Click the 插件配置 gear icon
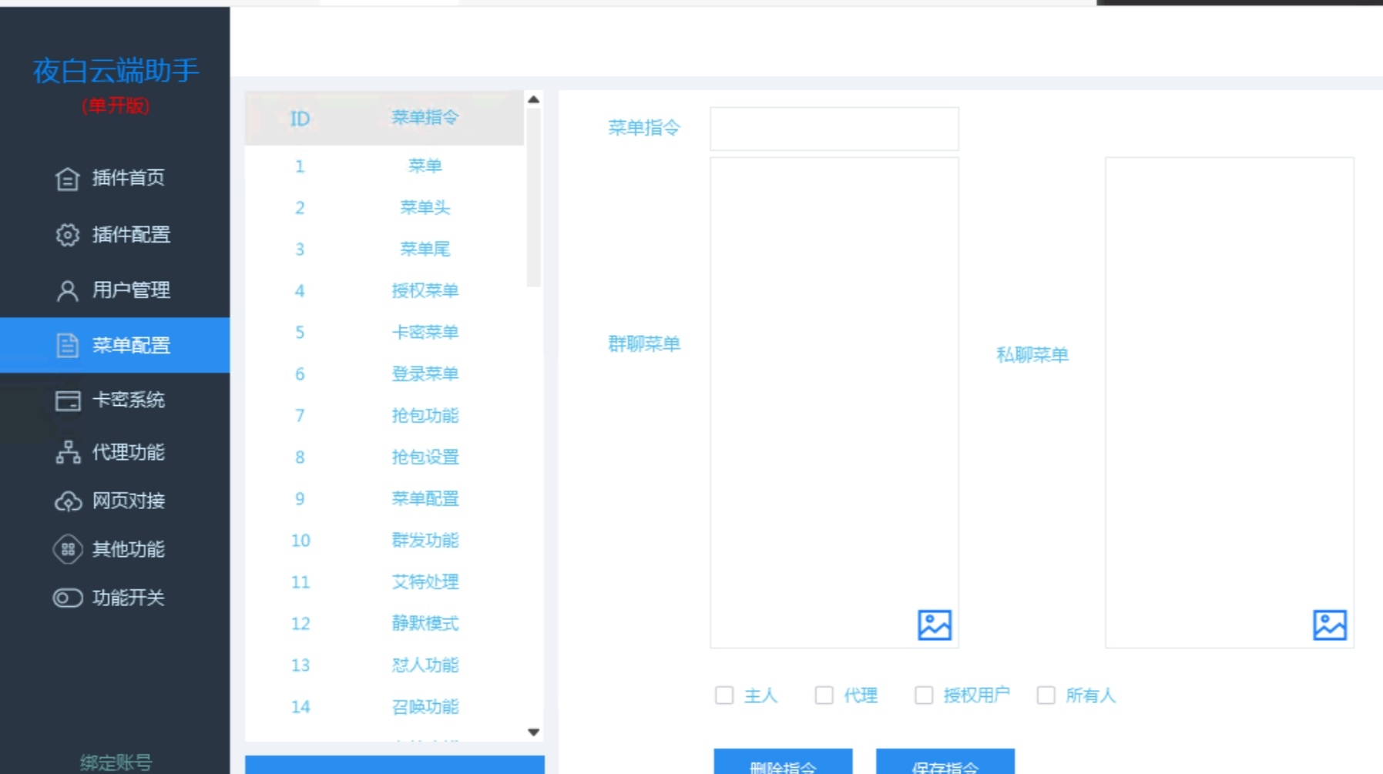Viewport: 1383px width, 774px height. (x=68, y=235)
